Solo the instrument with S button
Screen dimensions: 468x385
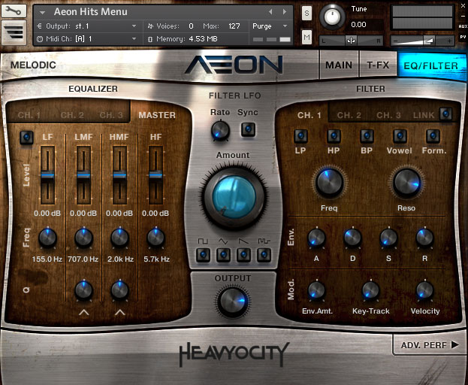[306, 13]
